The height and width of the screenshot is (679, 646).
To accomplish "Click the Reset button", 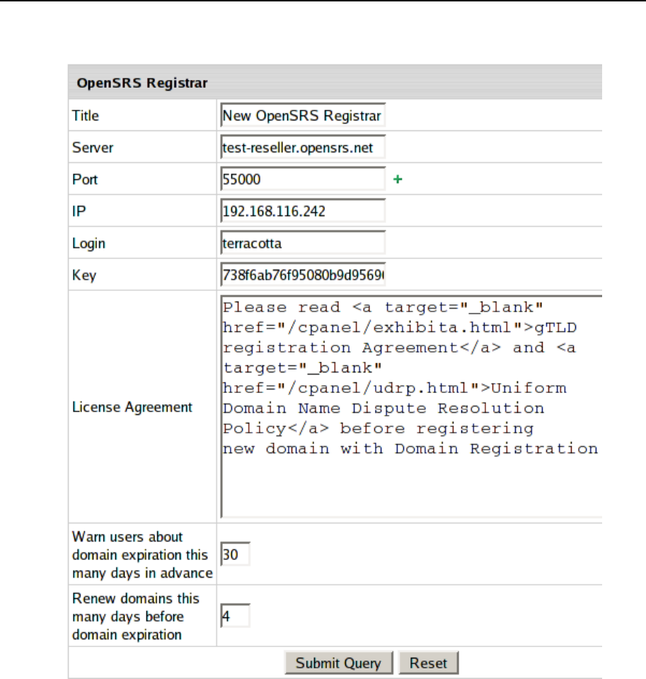I will (428, 663).
